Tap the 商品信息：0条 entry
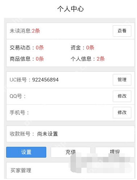This screenshot has width=137, height=180. pos(27,59)
